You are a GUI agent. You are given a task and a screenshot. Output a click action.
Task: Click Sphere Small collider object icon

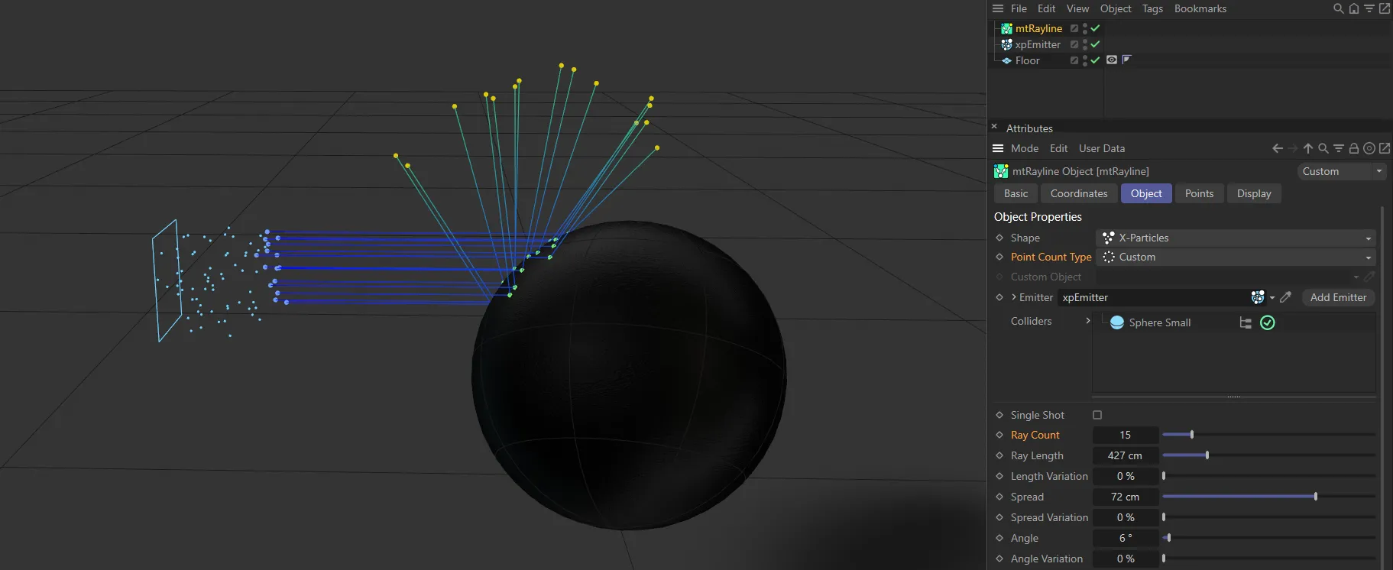pyautogui.click(x=1117, y=322)
